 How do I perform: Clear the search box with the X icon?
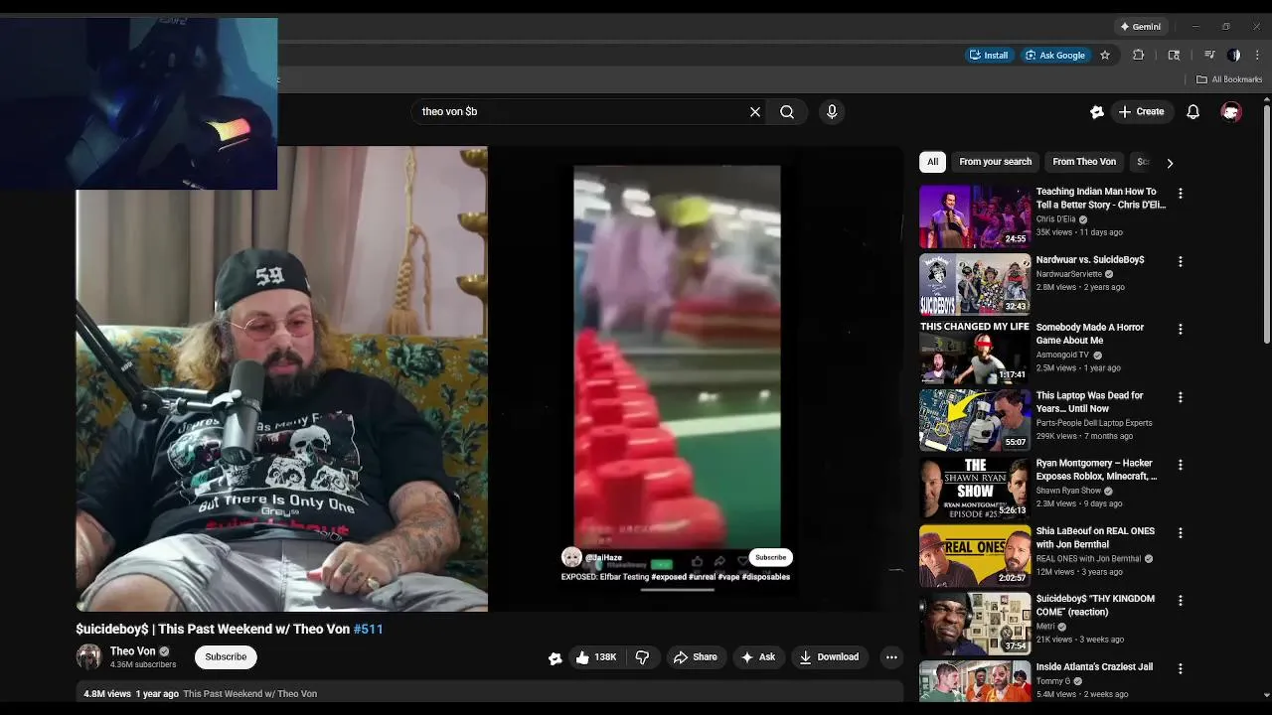[x=755, y=112]
